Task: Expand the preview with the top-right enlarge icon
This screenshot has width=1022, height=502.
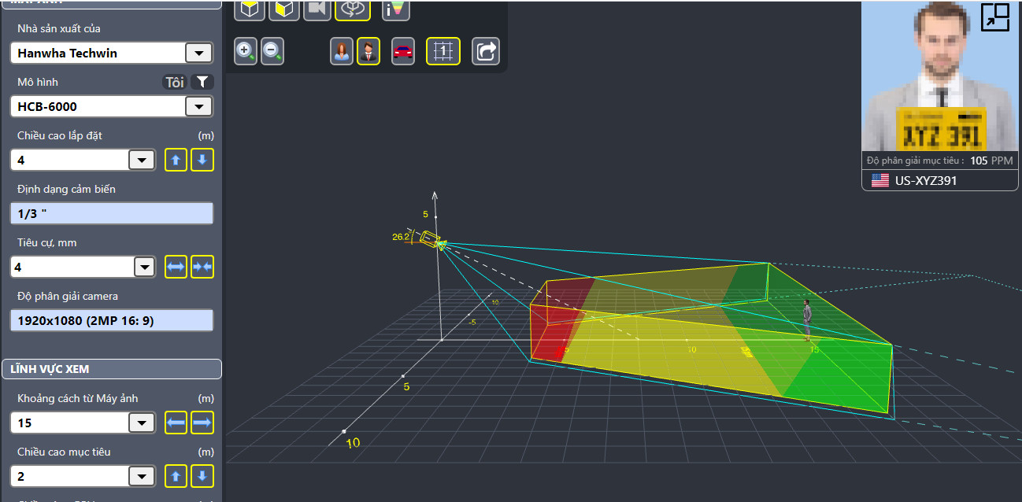Action: (x=995, y=17)
